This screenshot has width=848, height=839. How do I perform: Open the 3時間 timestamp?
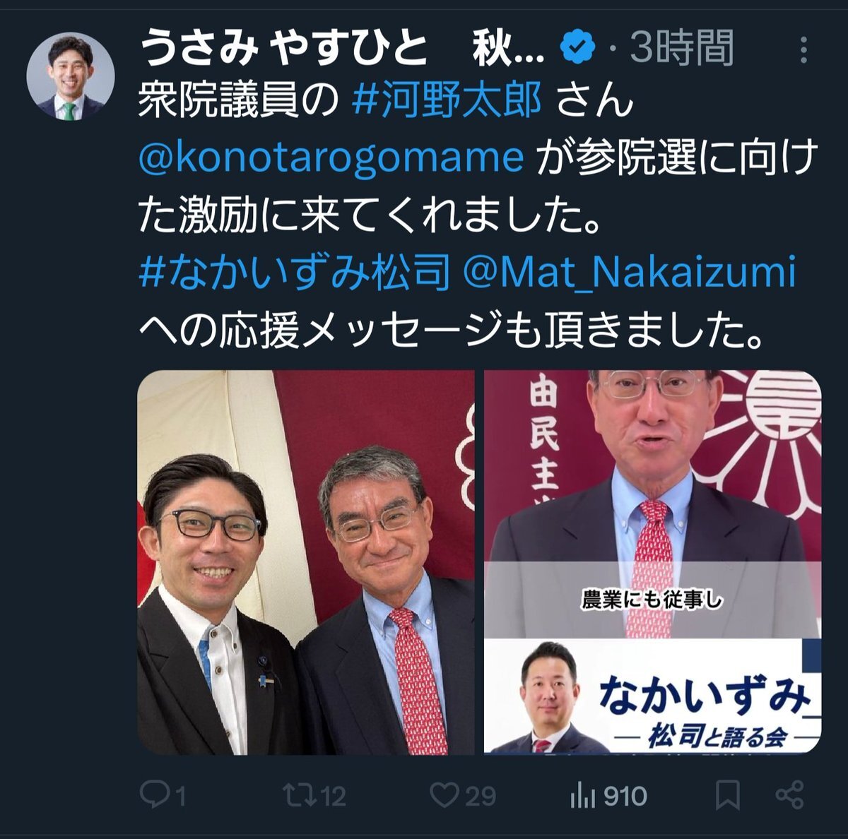[681, 49]
